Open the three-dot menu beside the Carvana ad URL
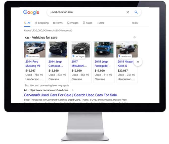 [x=73, y=90]
